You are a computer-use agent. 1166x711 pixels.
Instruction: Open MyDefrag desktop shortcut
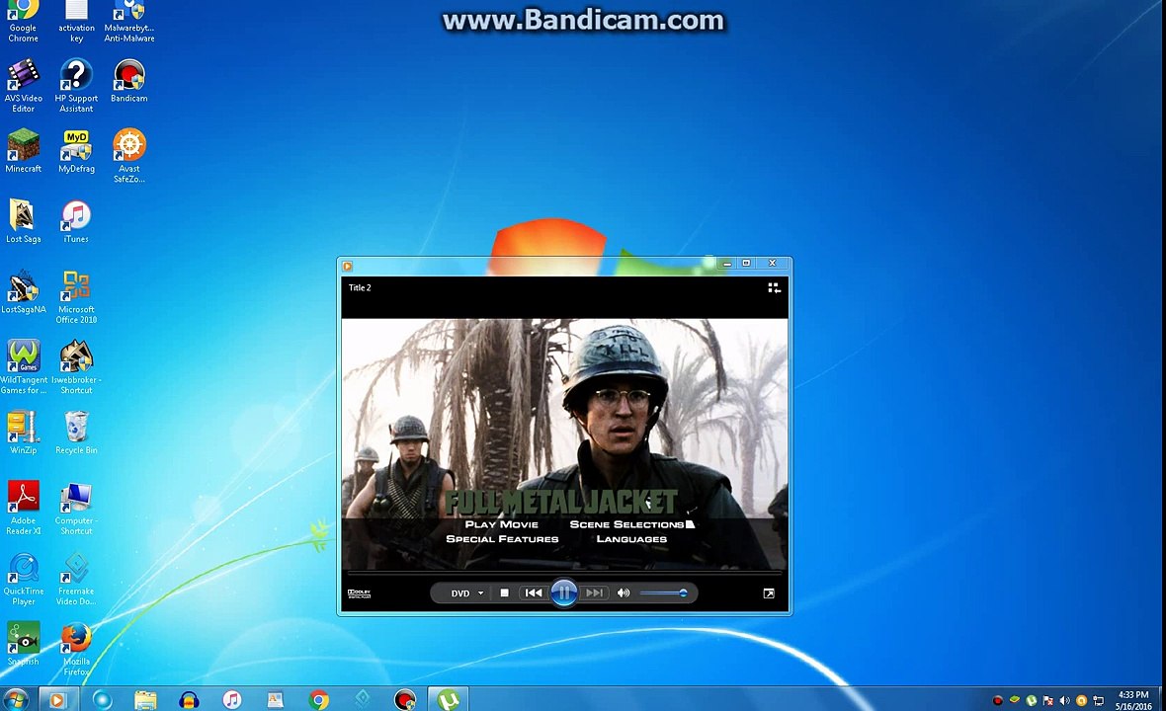(76, 151)
